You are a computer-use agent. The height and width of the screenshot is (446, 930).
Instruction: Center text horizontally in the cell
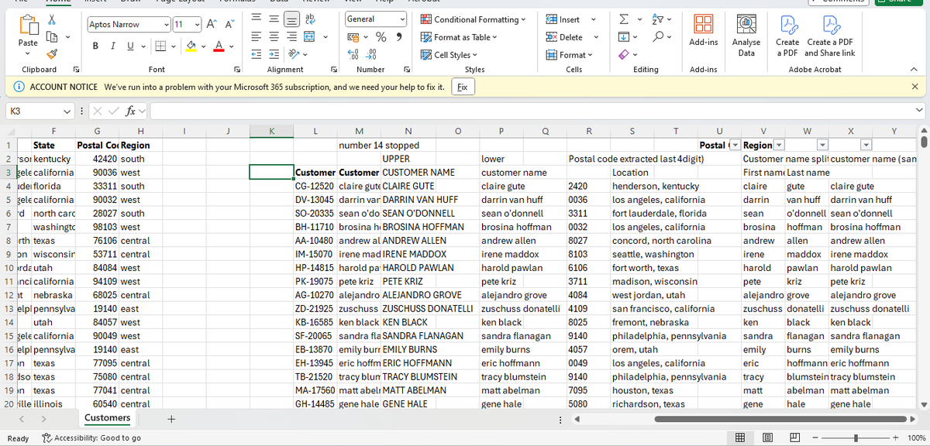[274, 36]
